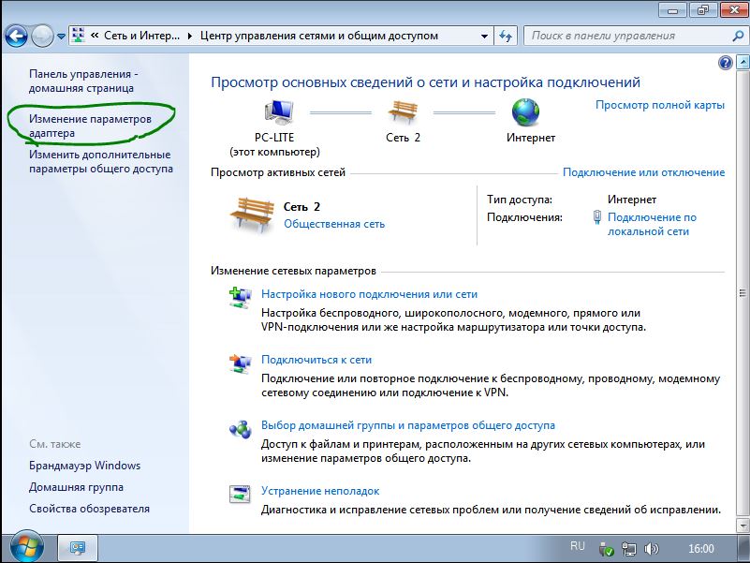Click the homegroup spheres icon

pos(240,429)
